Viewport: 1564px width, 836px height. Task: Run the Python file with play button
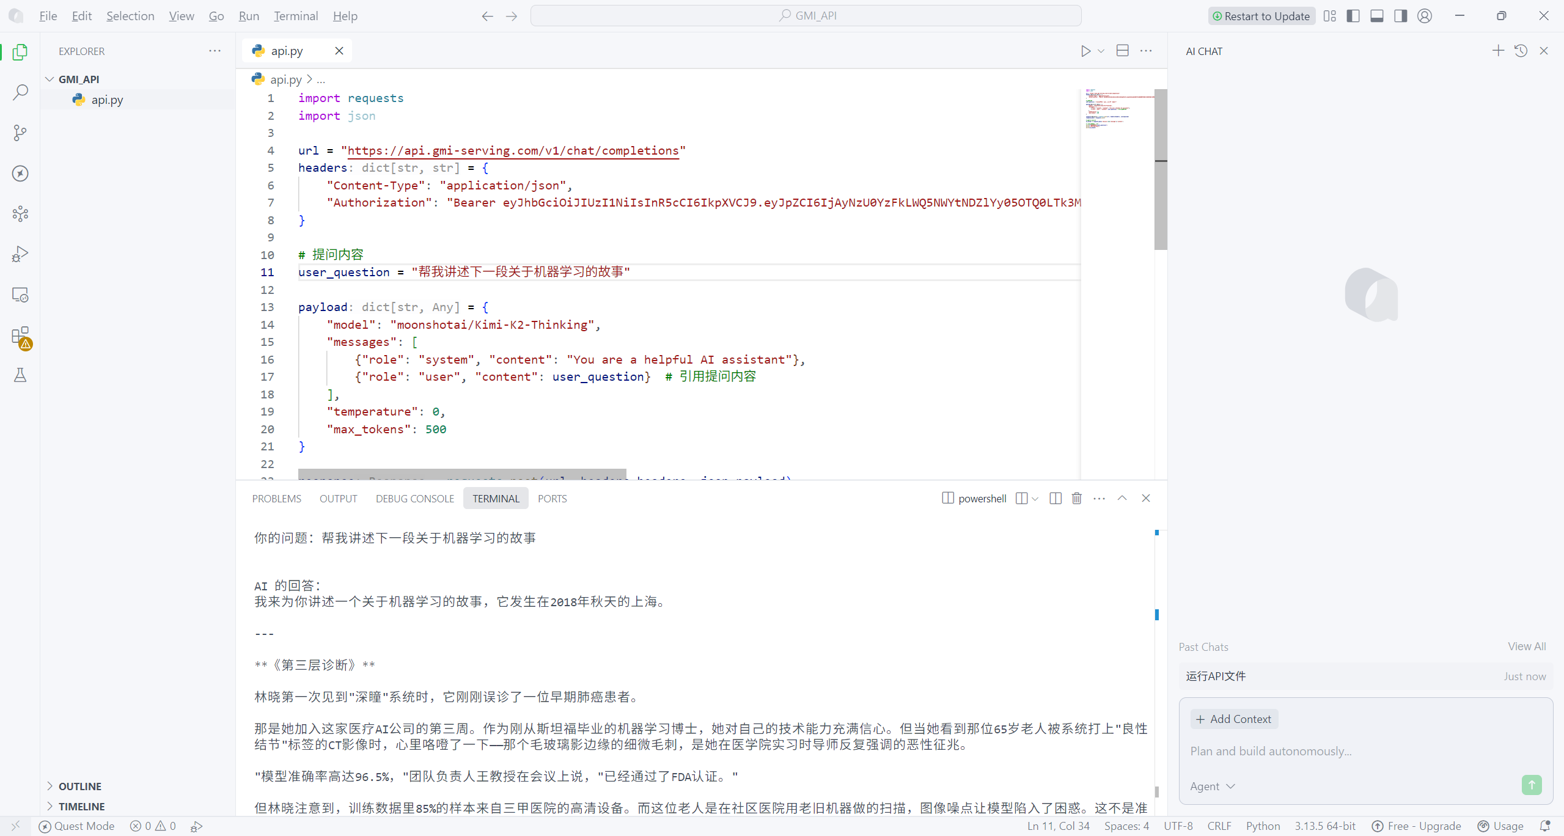coord(1085,51)
